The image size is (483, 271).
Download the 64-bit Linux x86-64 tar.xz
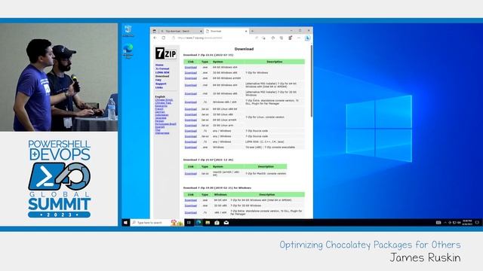(x=190, y=108)
